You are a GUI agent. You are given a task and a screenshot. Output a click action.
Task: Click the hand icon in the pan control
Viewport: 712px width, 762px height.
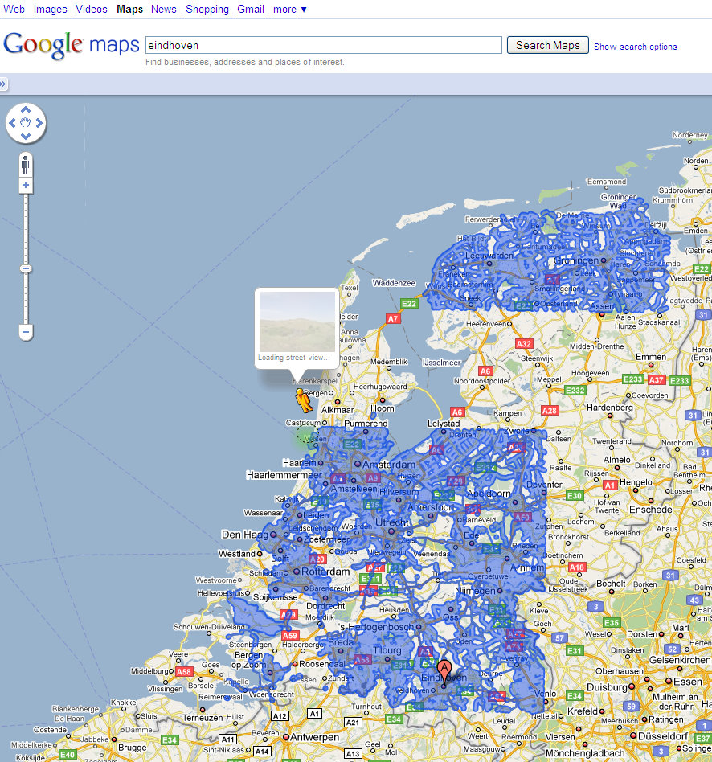(x=26, y=123)
